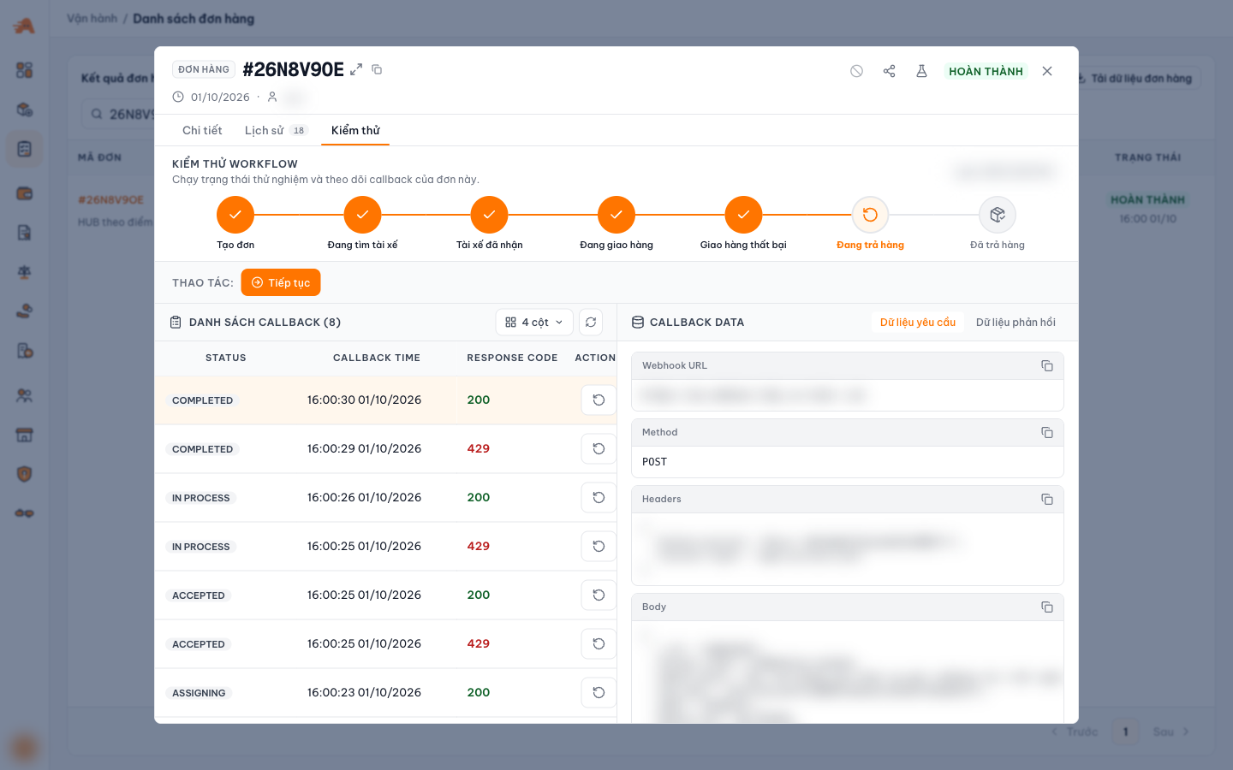Share the order via share icon
This screenshot has width=1233, height=770.
pos(889,71)
